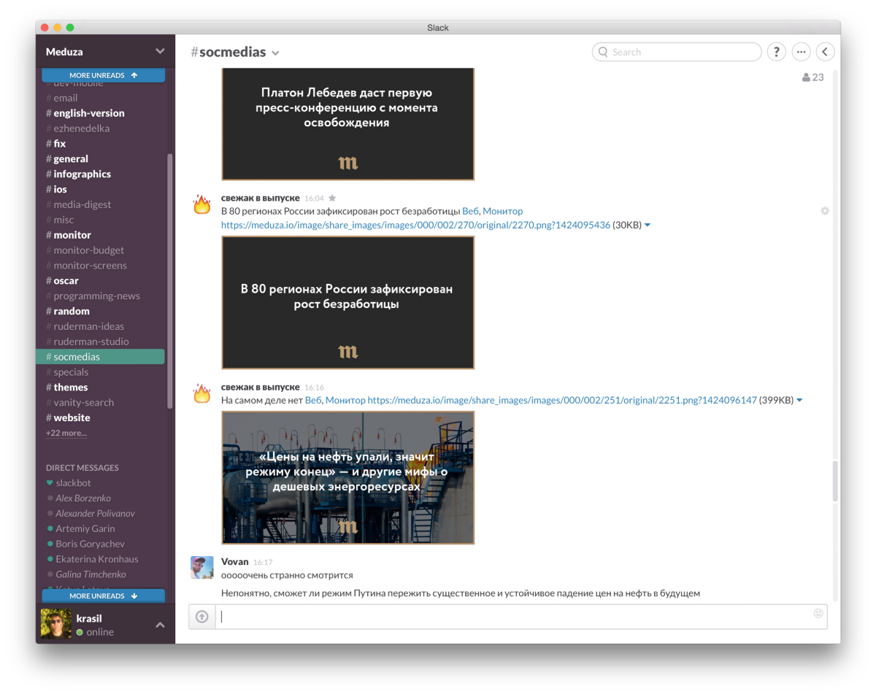The width and height of the screenshot is (876, 694).
Task: Star the 16:04 message
Action: 332,198
